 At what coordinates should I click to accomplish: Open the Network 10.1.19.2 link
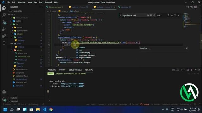click(x=72, y=86)
